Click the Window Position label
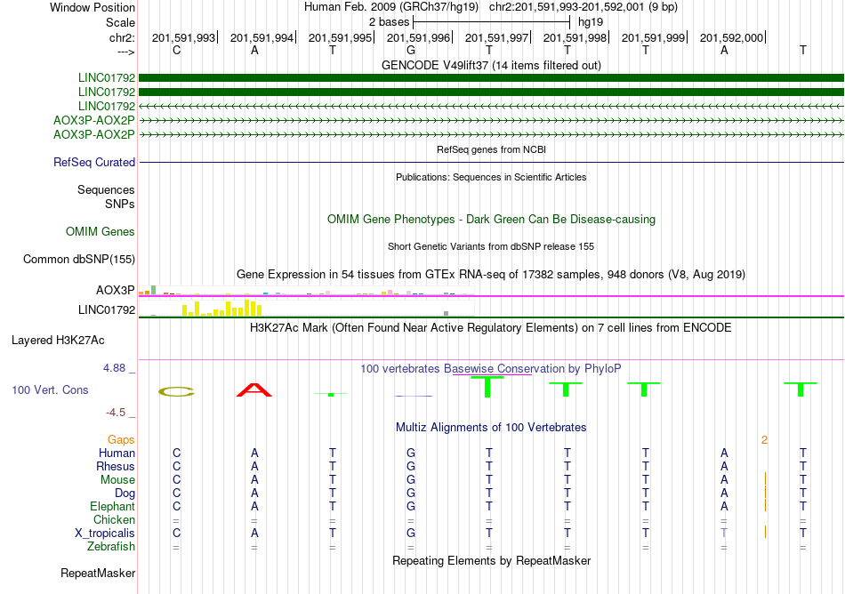 point(93,7)
